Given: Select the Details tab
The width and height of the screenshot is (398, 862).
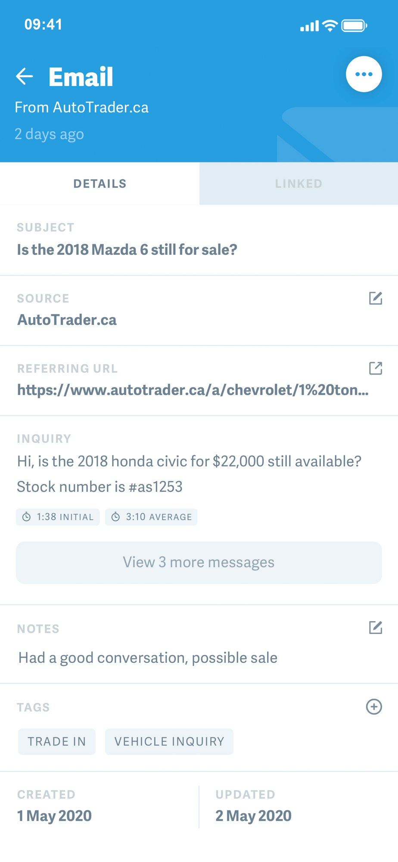Looking at the screenshot, I should (x=100, y=184).
